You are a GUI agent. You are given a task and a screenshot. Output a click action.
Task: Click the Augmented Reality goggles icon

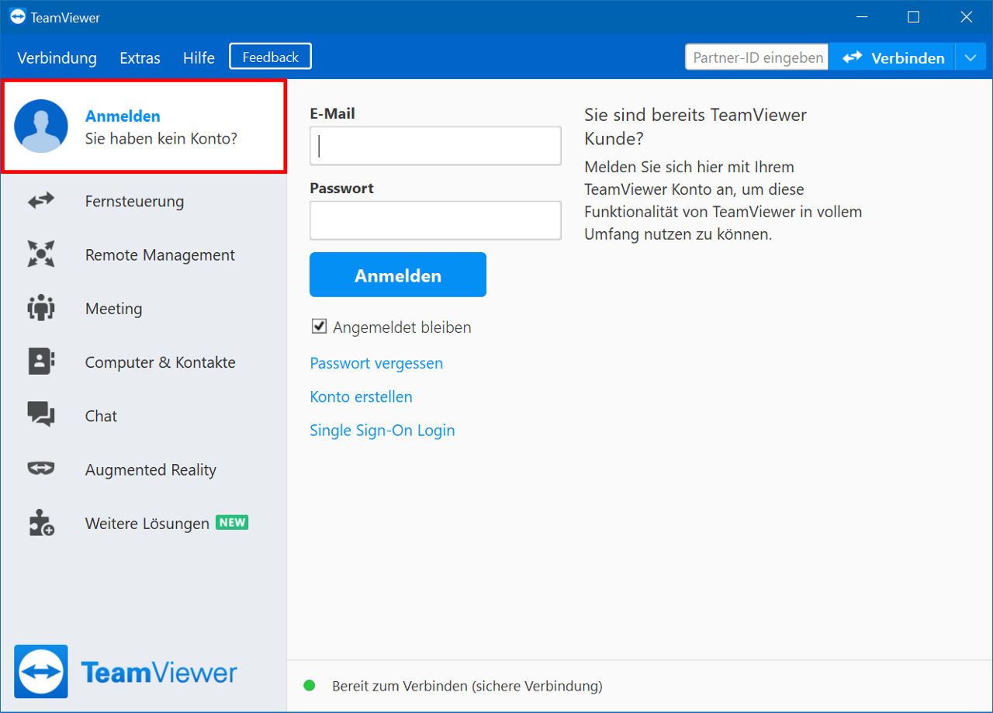coord(41,469)
